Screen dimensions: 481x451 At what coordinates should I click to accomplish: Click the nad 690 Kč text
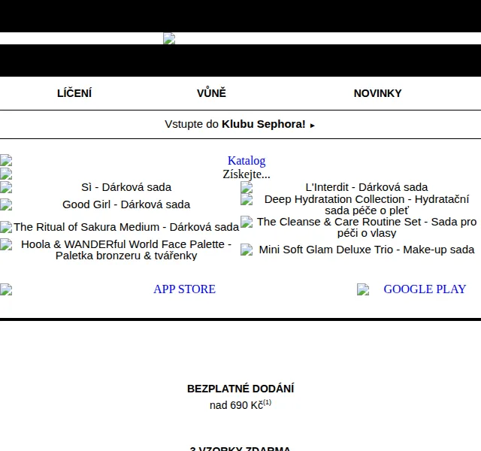(240, 405)
